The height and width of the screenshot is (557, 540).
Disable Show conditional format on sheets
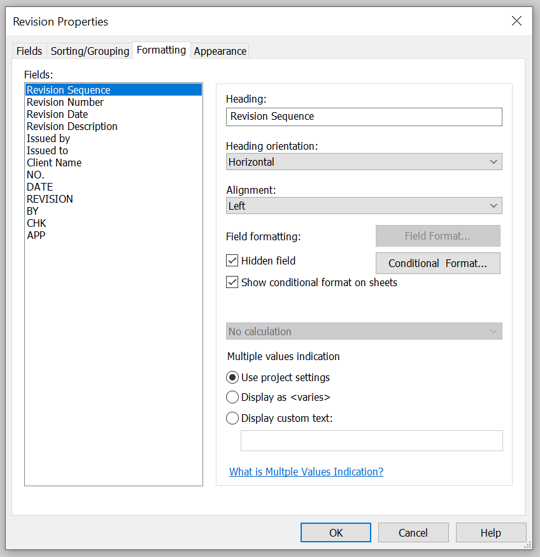[232, 282]
